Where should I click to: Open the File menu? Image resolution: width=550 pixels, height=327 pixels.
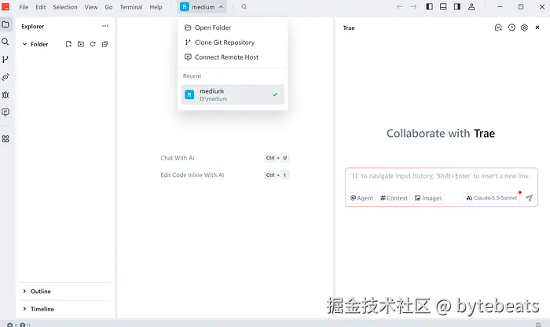(x=24, y=6)
